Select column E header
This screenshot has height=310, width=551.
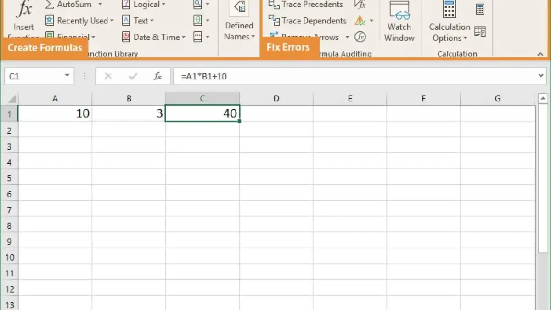[350, 99]
